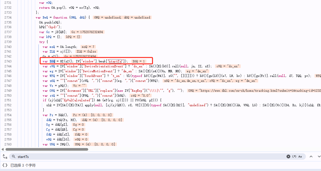This screenshot has width=321, height=171.
Task: Click the selection status text 已选择 3 个字符
Action: pos(23,165)
